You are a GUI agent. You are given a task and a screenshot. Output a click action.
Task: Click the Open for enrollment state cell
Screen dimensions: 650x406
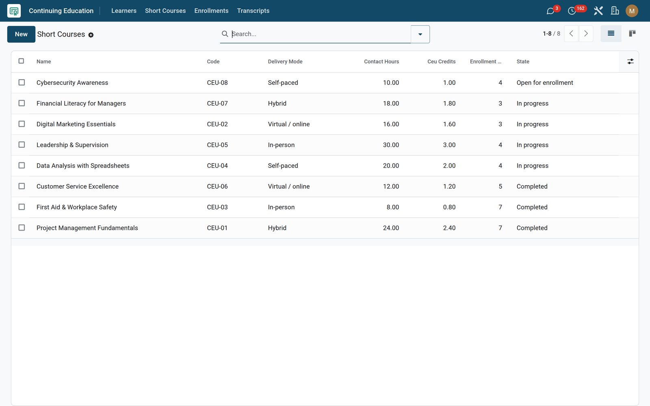coord(545,83)
